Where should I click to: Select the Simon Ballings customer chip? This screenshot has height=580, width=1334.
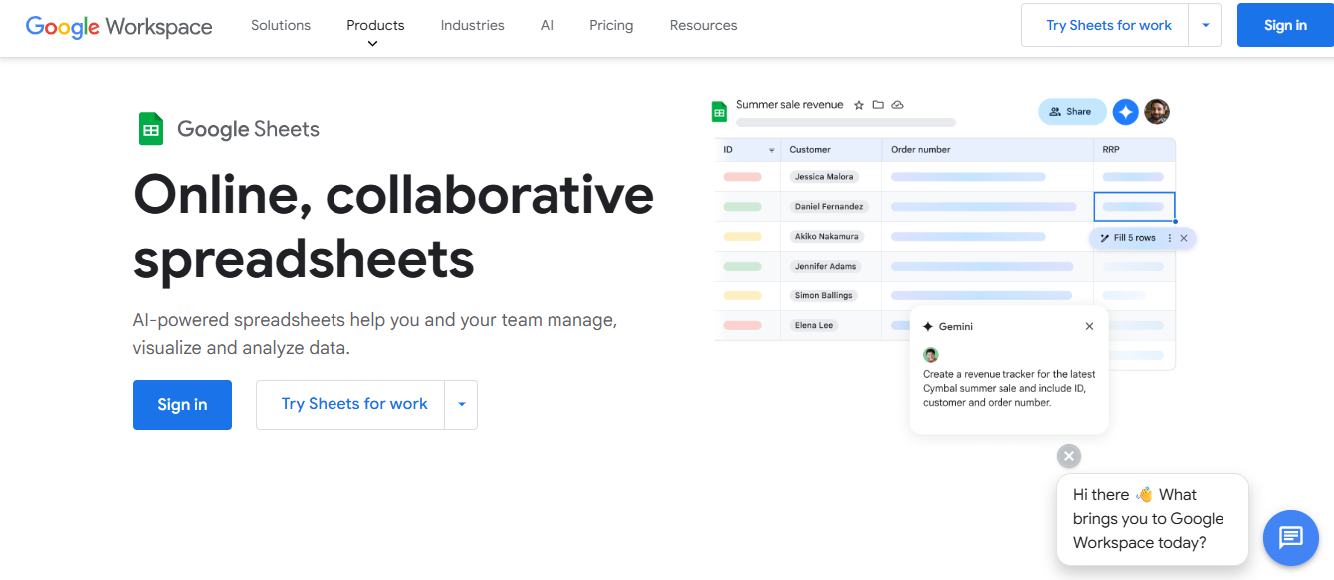824,296
